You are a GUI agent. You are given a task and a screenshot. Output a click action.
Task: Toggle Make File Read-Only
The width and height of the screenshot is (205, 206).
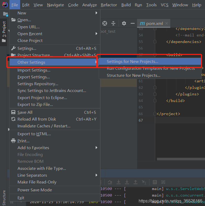pyautogui.click(x=55, y=182)
